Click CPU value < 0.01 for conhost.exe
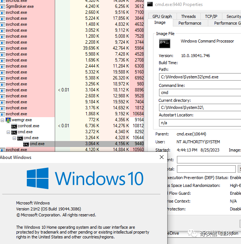 pos(63,126)
